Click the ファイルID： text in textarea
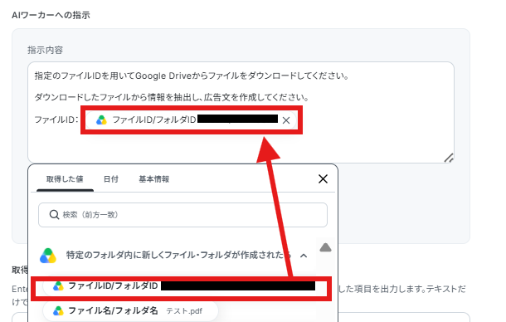 pyautogui.click(x=56, y=120)
